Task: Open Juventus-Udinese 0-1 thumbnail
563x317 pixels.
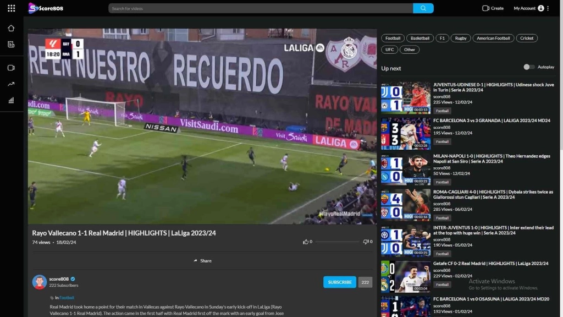Action: click(x=405, y=98)
